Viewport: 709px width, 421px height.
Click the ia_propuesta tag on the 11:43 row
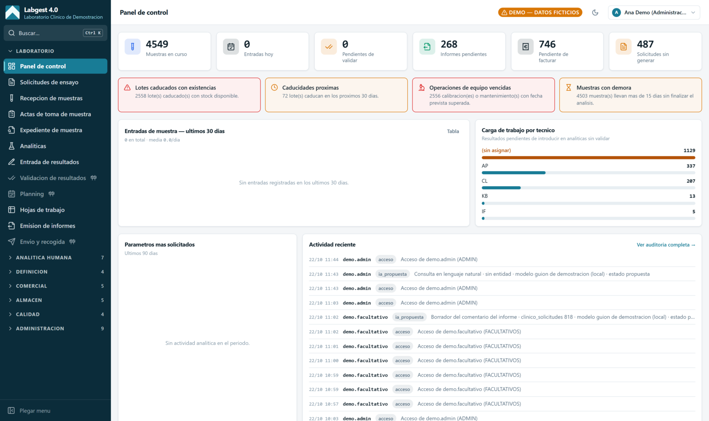tap(393, 274)
